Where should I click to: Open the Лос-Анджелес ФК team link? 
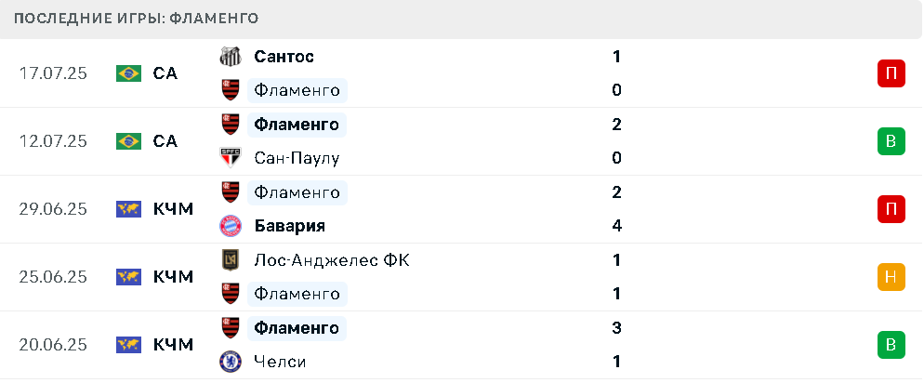coord(332,260)
